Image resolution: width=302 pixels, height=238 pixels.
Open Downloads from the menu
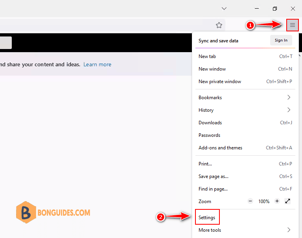click(x=245, y=123)
